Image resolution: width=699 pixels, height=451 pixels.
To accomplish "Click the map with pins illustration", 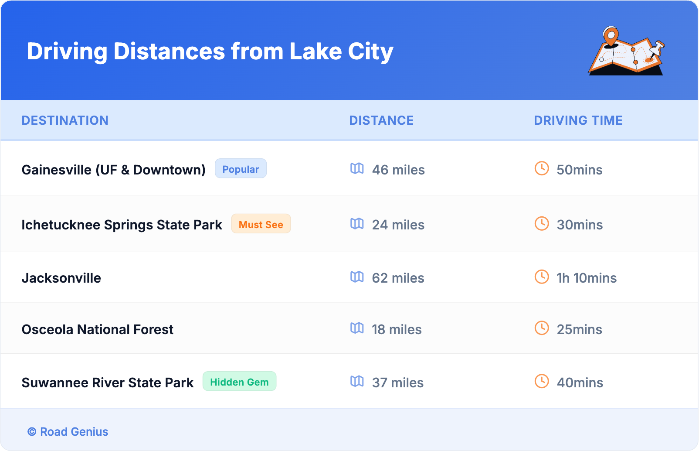I will tap(626, 51).
